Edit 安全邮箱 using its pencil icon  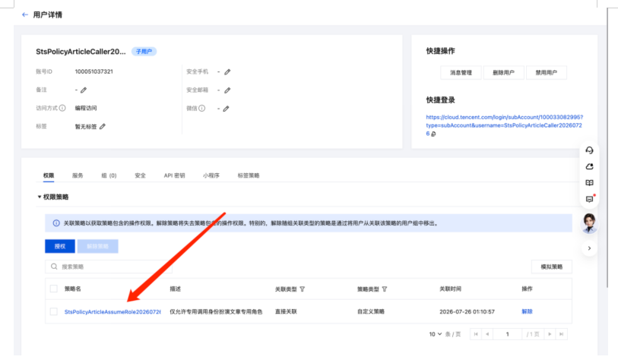click(227, 90)
